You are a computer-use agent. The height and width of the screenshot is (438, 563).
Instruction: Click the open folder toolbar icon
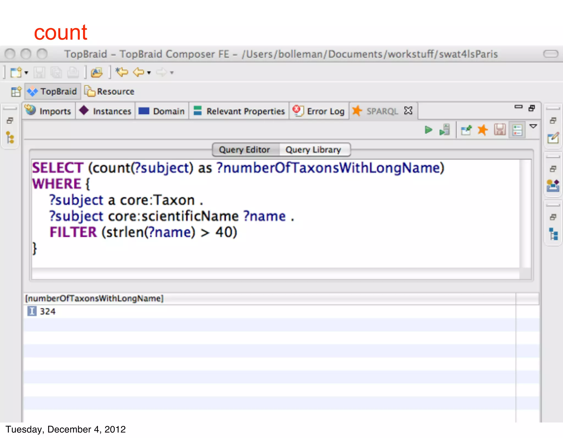(97, 73)
